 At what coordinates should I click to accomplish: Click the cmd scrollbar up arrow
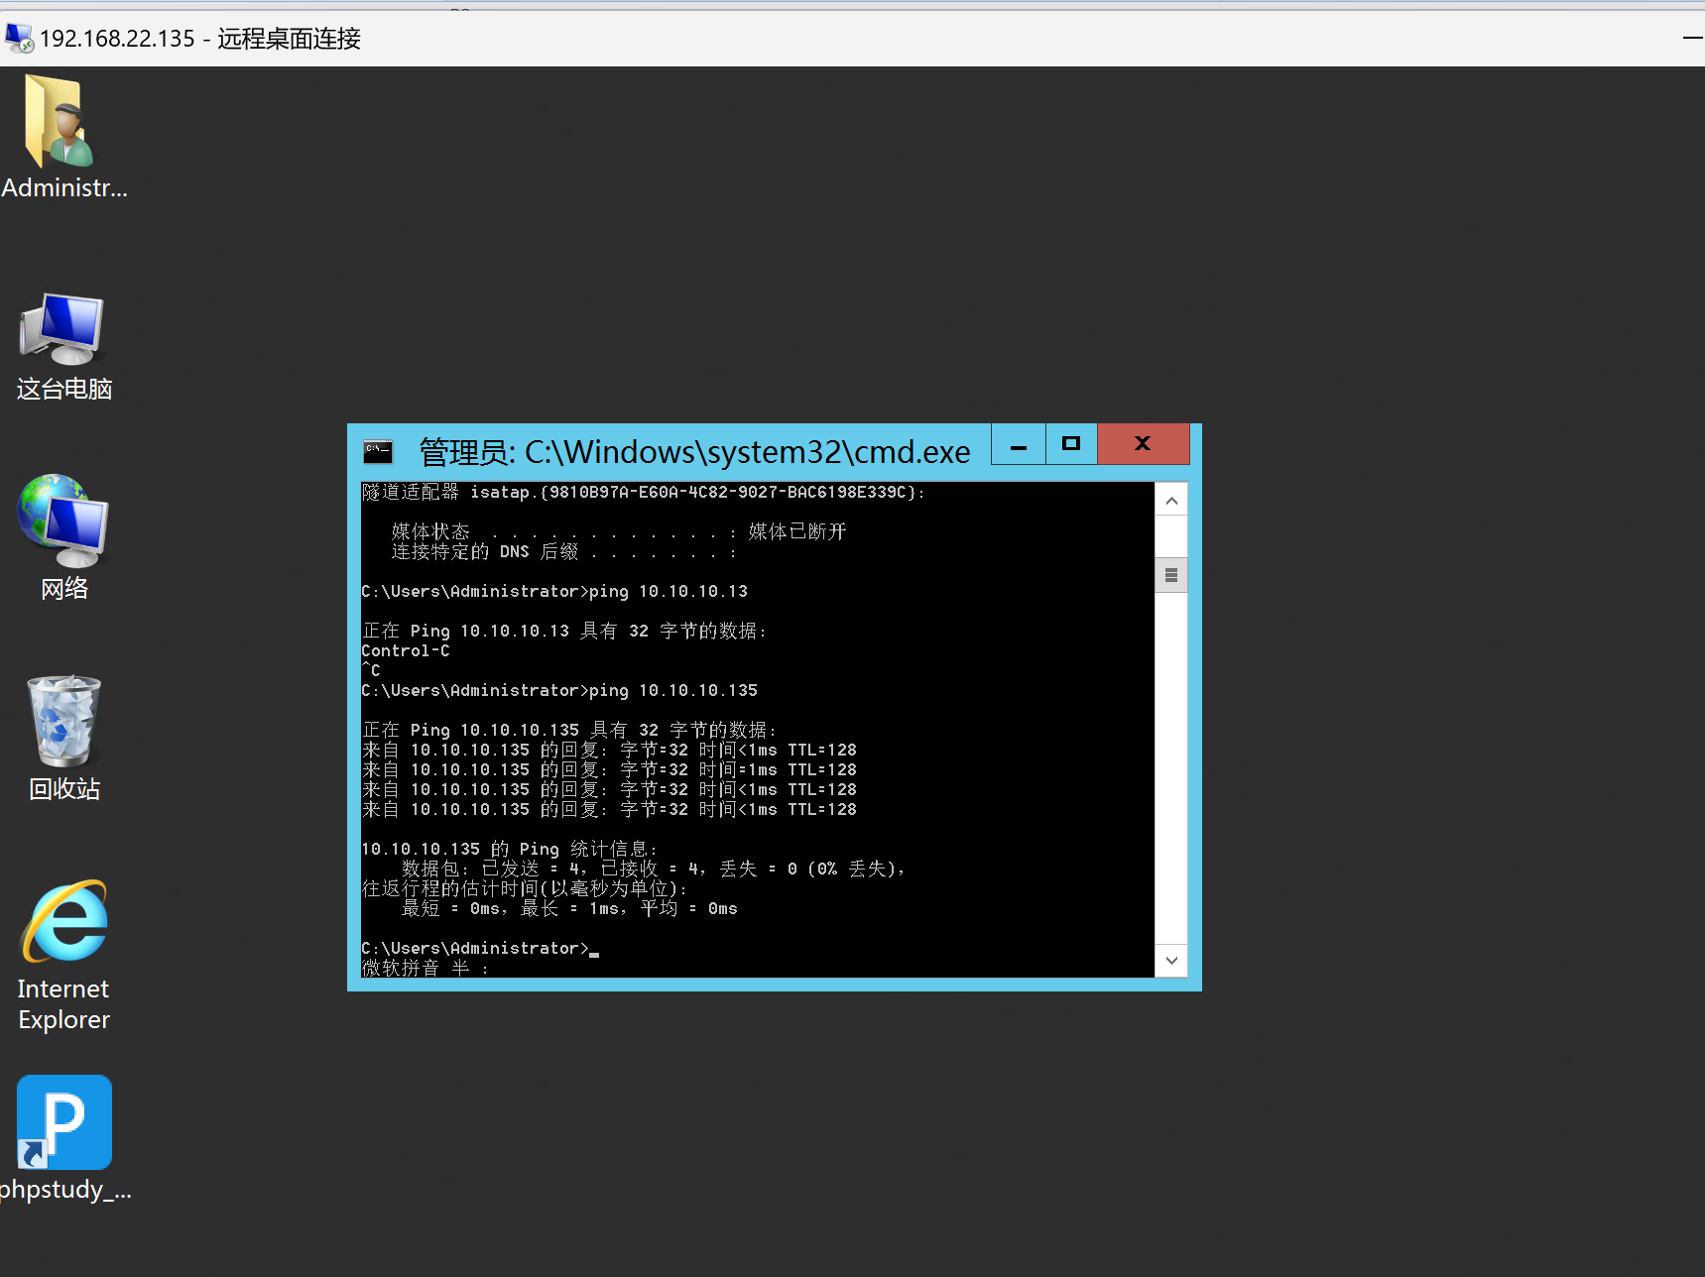point(1171,501)
